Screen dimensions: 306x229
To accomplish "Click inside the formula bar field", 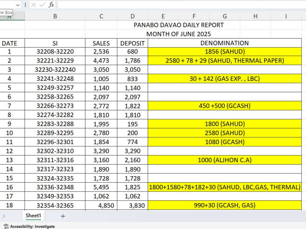I will (x=182, y=5).
